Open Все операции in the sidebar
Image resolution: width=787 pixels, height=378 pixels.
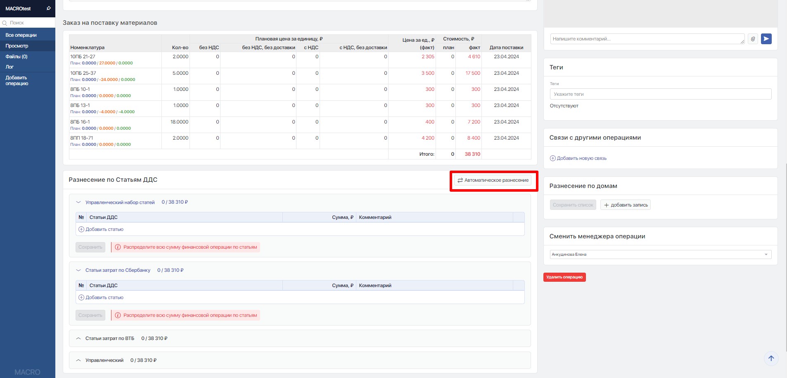21,35
